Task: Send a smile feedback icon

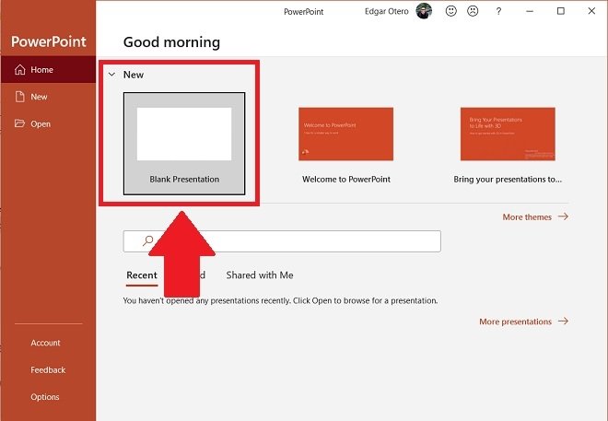Action: pyautogui.click(x=451, y=11)
